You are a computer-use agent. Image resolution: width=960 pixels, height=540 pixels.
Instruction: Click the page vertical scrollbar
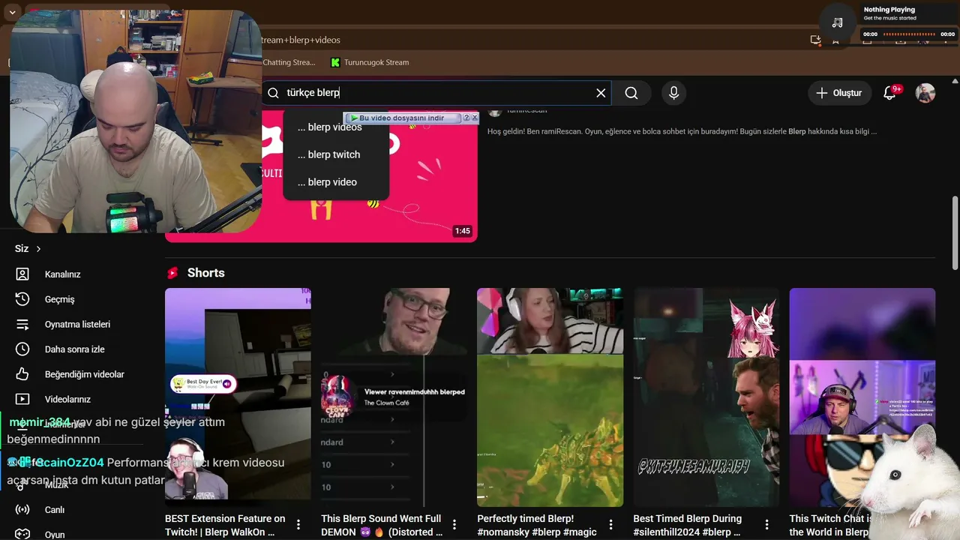955,232
